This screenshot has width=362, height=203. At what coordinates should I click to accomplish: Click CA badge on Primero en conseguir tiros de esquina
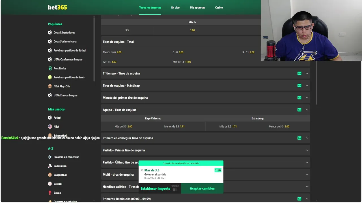click(x=299, y=138)
